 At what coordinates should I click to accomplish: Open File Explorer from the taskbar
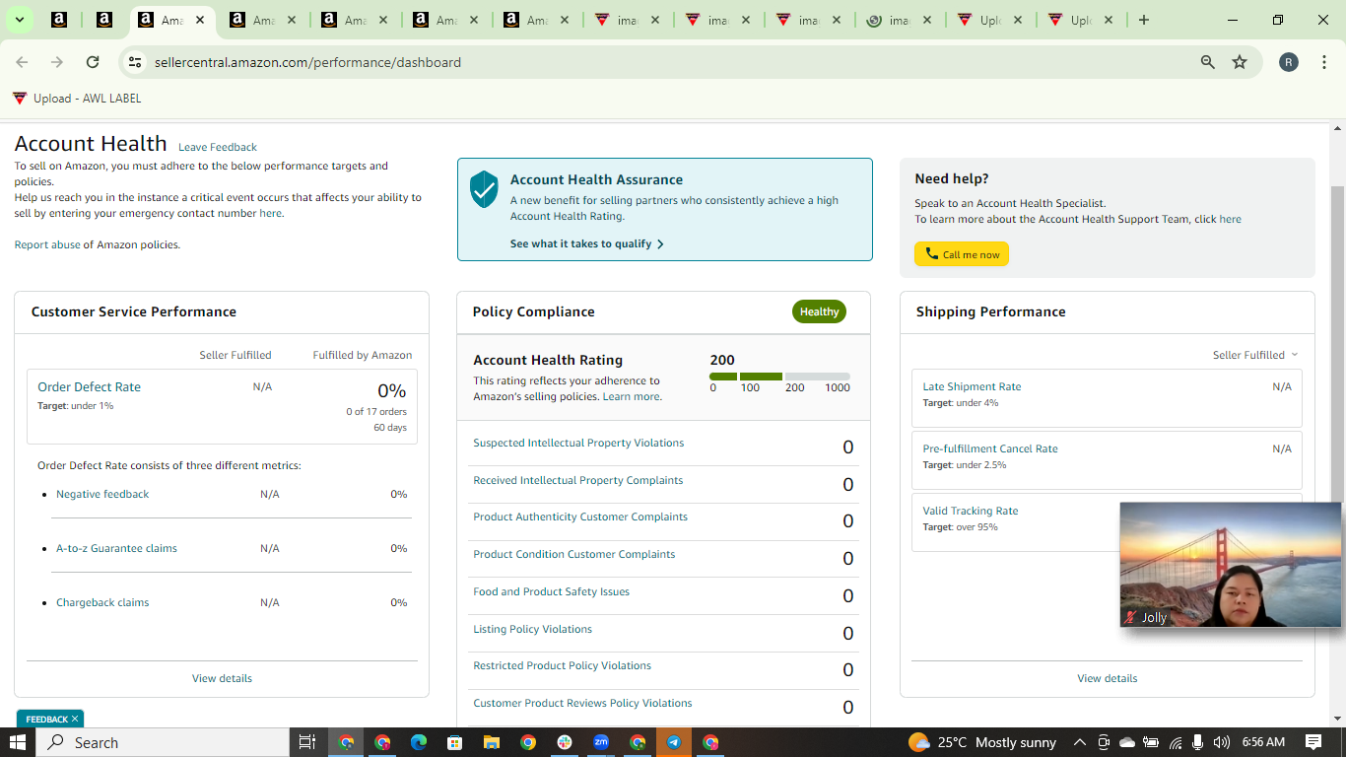491,742
